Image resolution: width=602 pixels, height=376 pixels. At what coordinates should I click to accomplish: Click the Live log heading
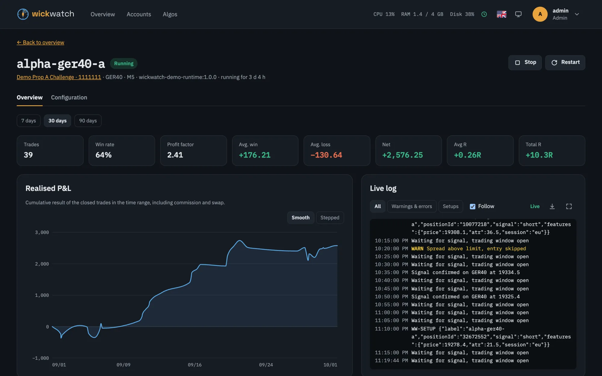[383, 188]
